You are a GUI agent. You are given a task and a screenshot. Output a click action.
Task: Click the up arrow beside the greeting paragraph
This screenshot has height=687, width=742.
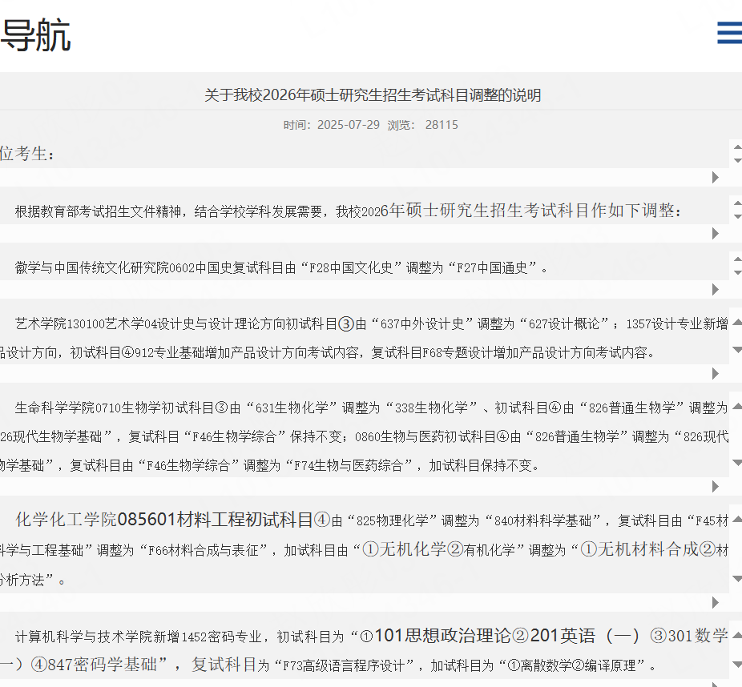point(737,147)
